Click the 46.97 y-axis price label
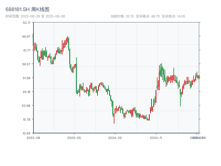This screenshot has height=166, width=221. click(x=27, y=37)
